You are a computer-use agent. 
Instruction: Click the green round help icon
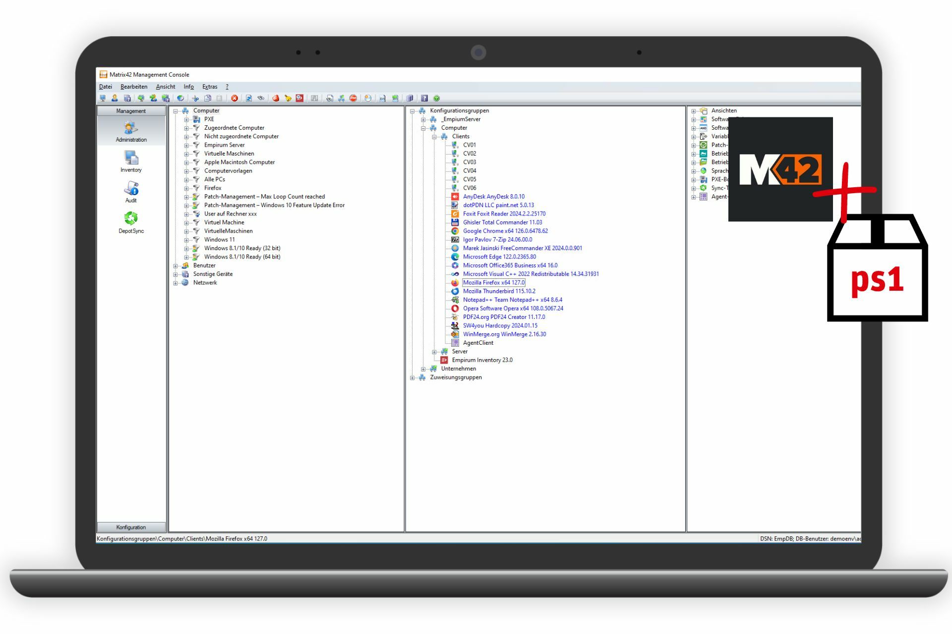(x=437, y=98)
